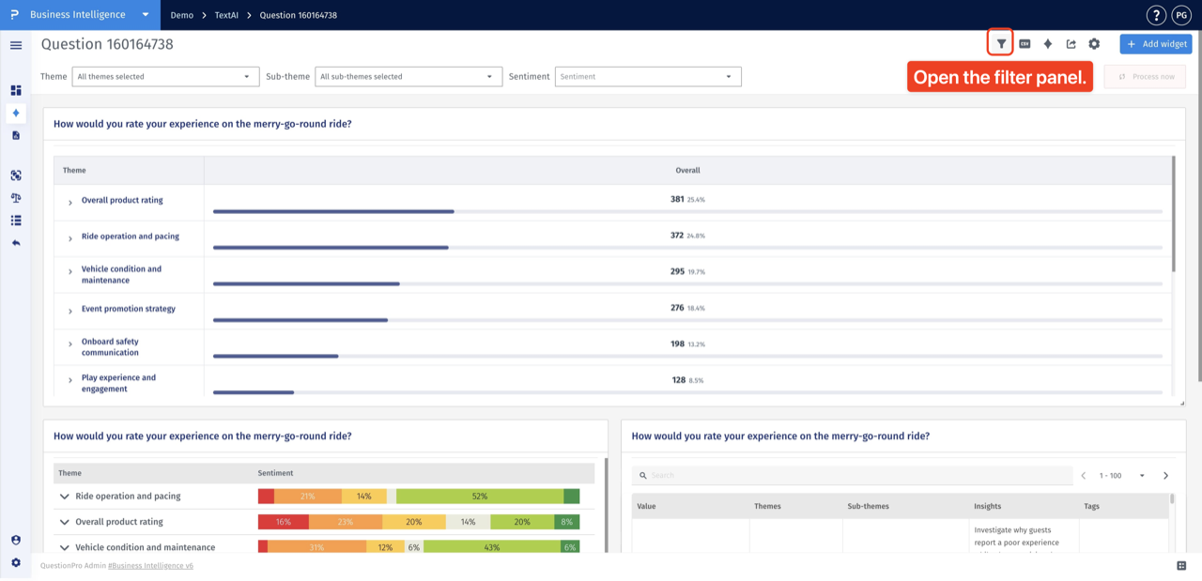Open the dashboard grid icon in sidebar
Screen dimensions: 1202x581
pyautogui.click(x=16, y=90)
